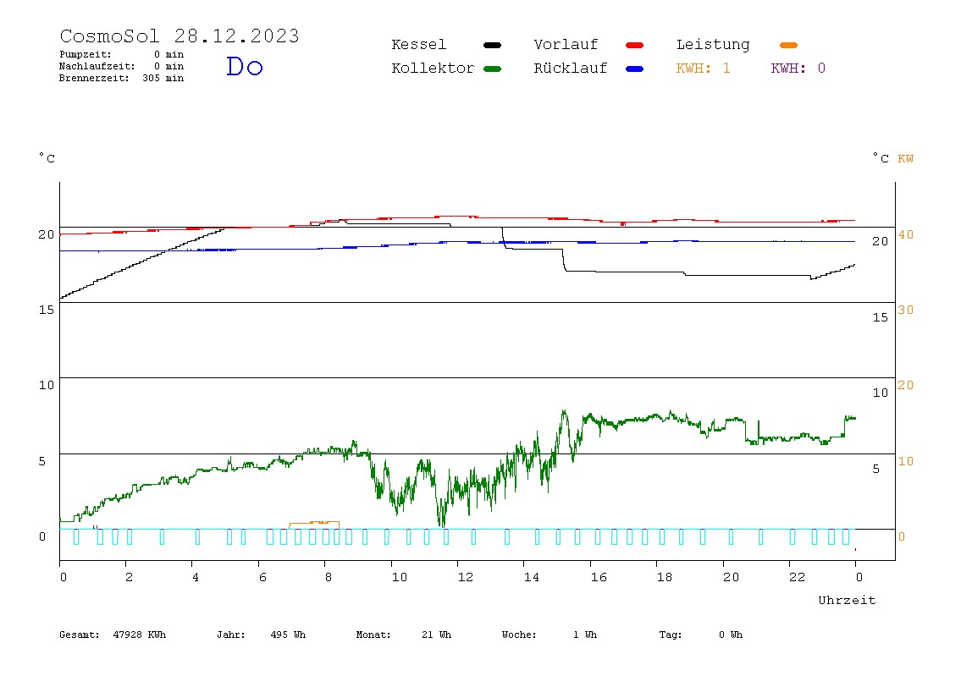Click the Kollektor legend label
Screen dimensions: 972x687
pos(433,69)
